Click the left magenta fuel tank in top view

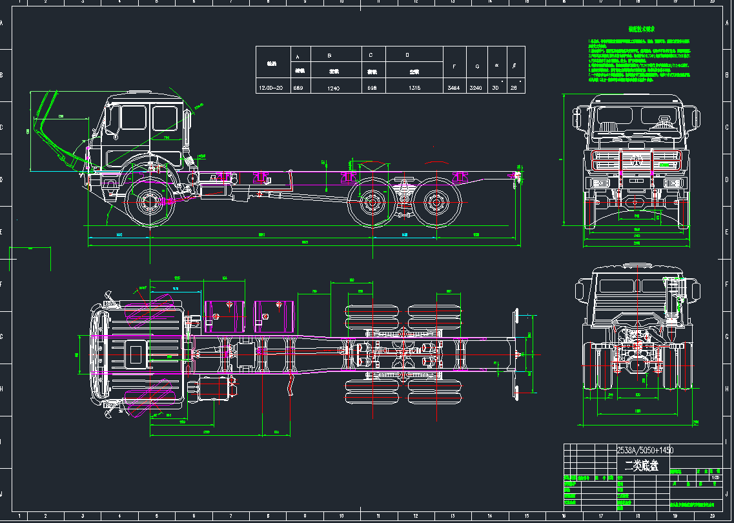(x=224, y=316)
